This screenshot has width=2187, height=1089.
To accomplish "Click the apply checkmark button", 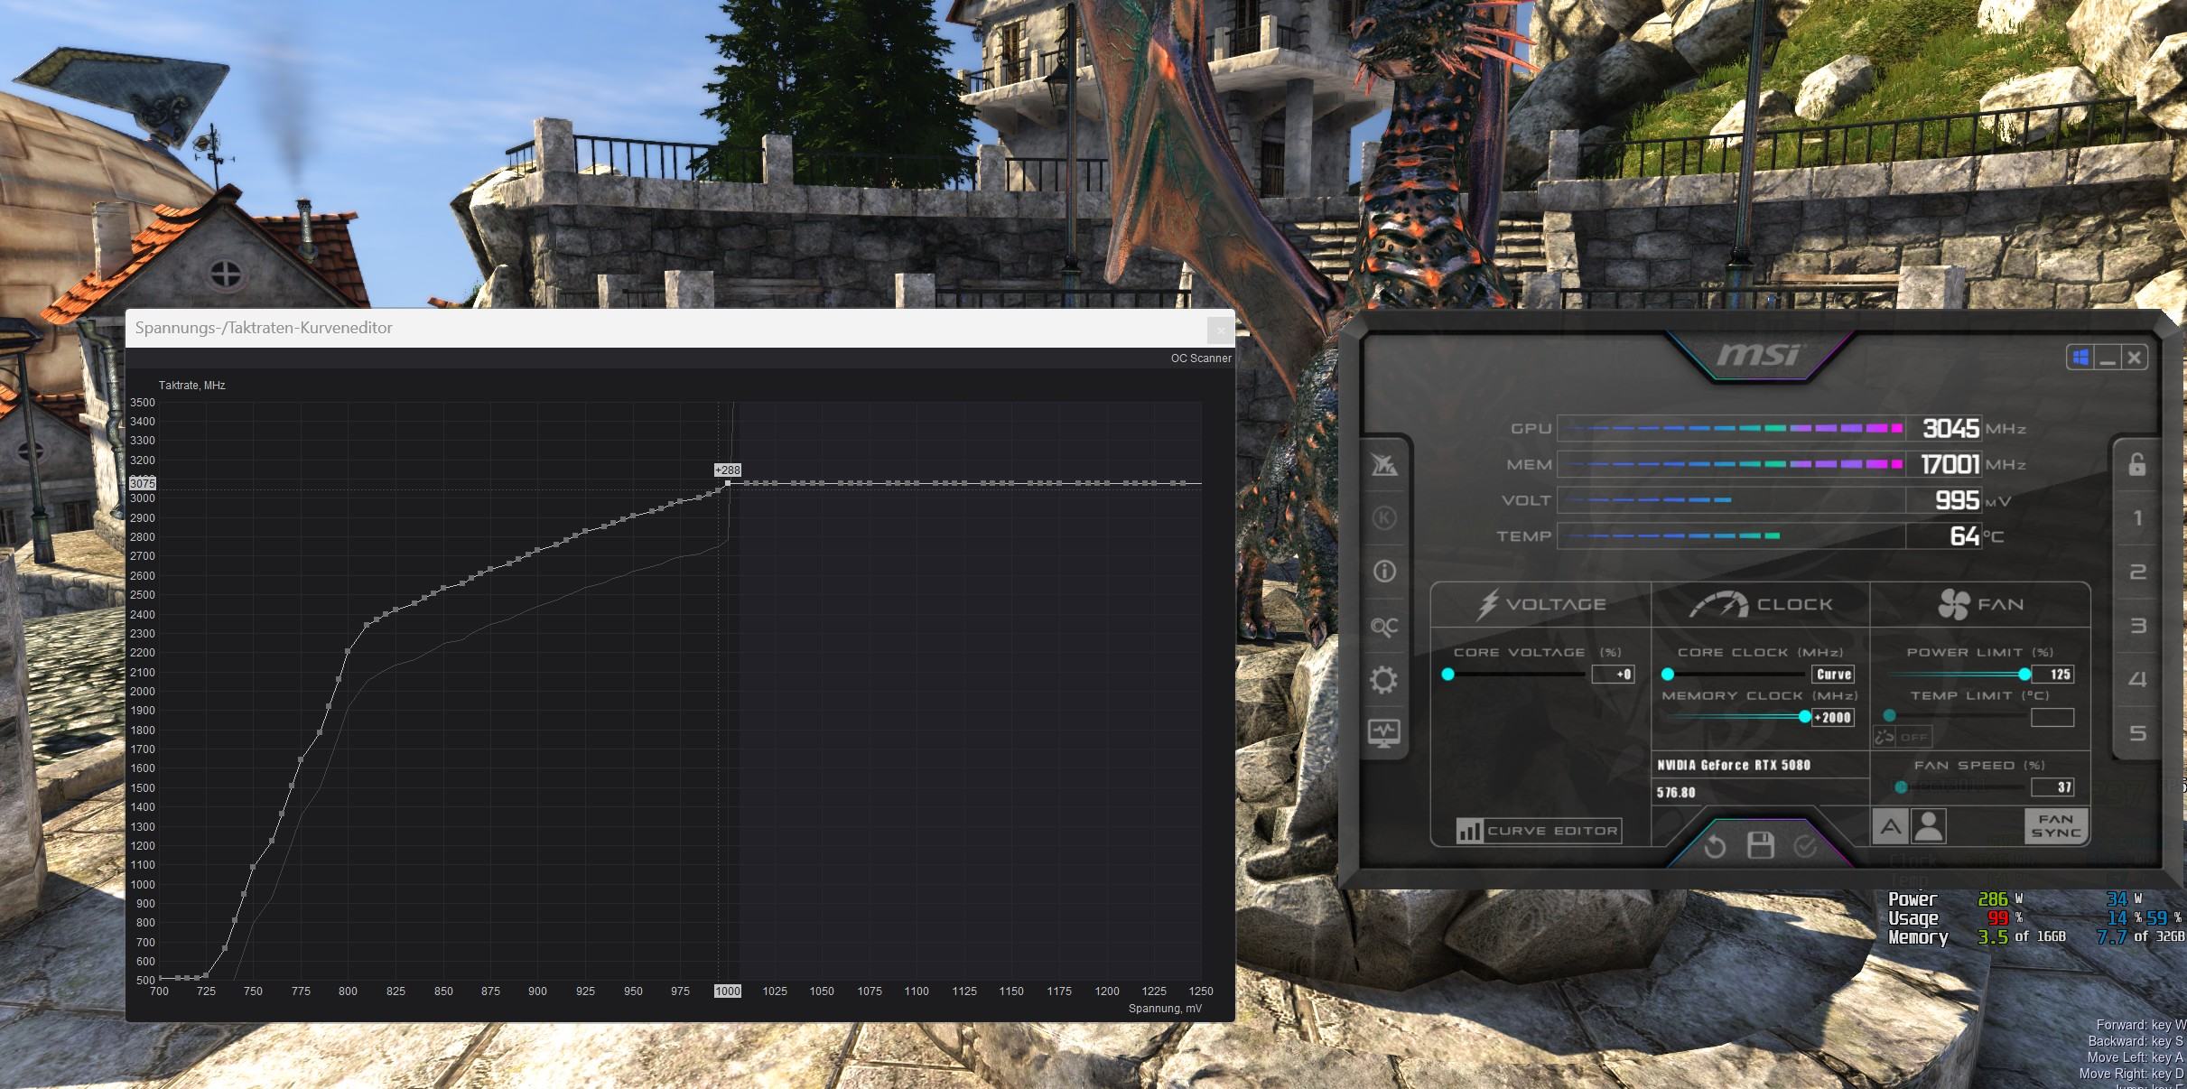I will (x=1805, y=846).
